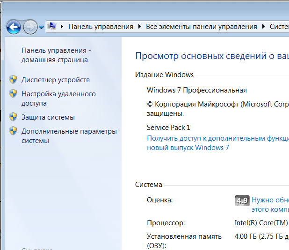289x250 pixels.
Task: Open the 'Диспетчер устройств' link
Action: [55, 80]
